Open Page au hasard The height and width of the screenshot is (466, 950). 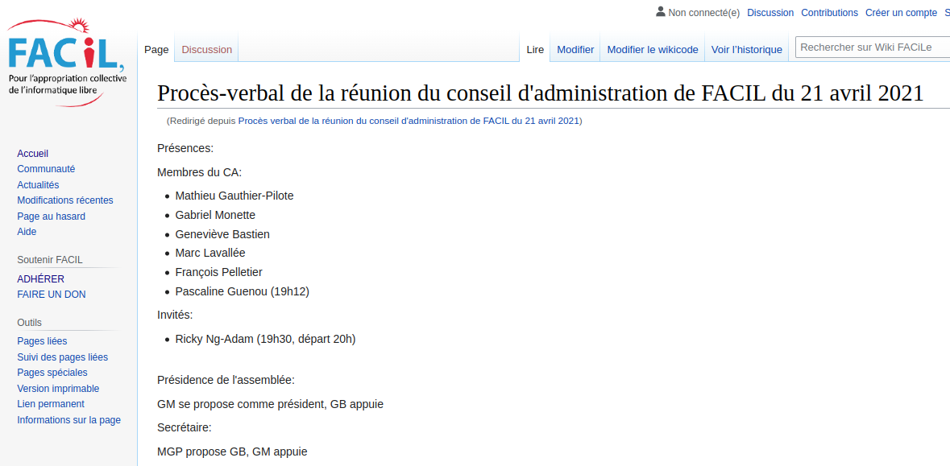coord(51,216)
